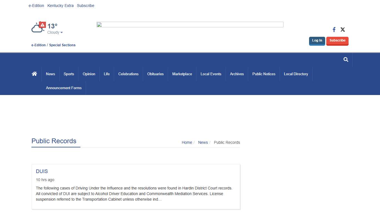Open the DUIS article headline
Screen dimensions: 380x214
42,171
